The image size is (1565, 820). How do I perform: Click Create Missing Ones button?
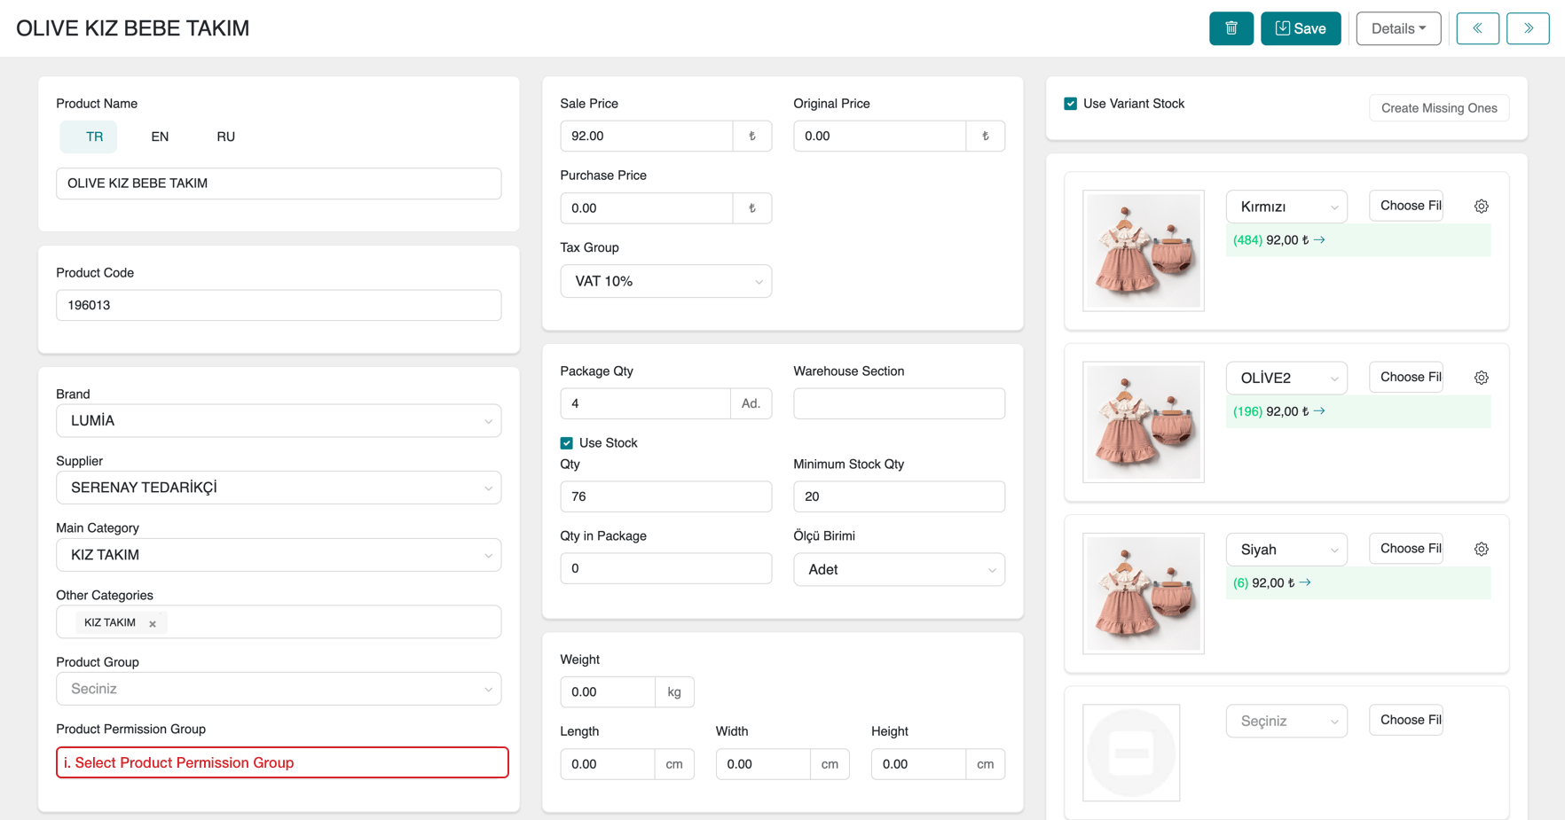coord(1438,108)
